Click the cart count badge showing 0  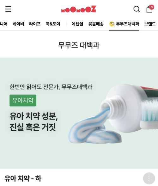tap(151, 7)
